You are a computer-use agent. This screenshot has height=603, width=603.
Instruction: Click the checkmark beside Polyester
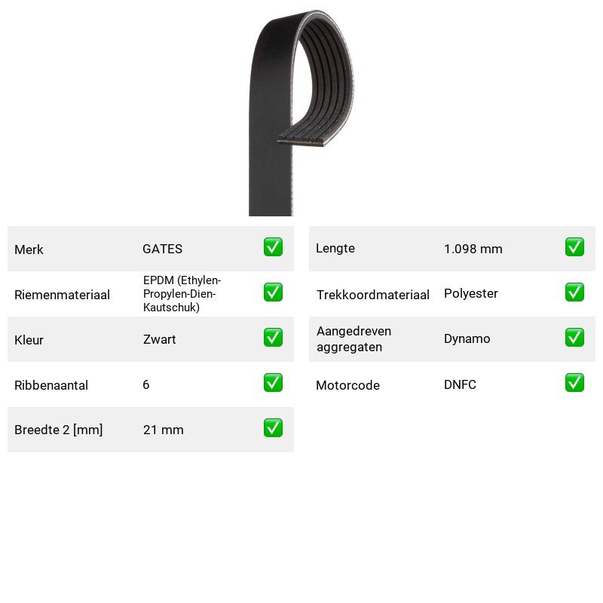click(x=574, y=292)
